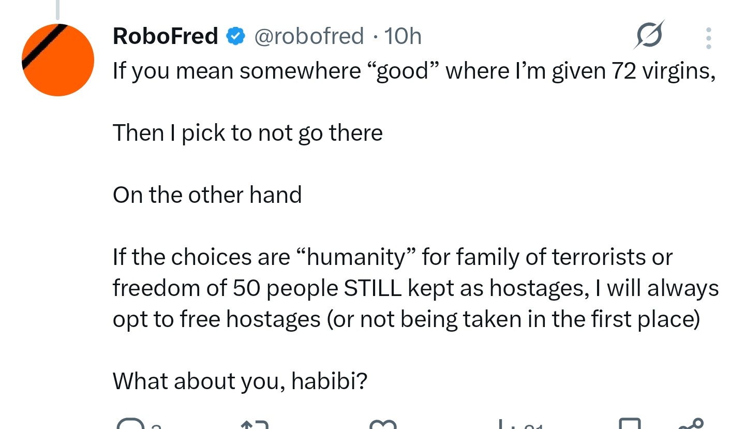Select the "On the other hand" line
Screen dimensions: 745x429
tap(207, 195)
